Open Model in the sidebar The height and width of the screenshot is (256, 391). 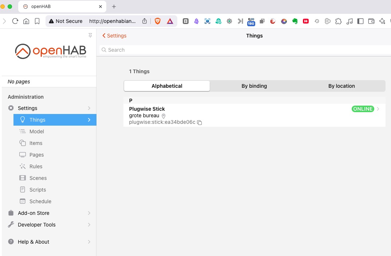tap(55, 131)
